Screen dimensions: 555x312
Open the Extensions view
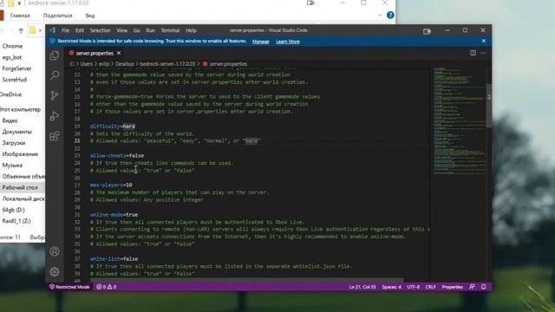coord(54,136)
